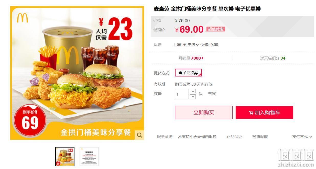Screen dimensions: 316x169
Task: Select the 温馨提示 second thumbnail
Action: 89,156
